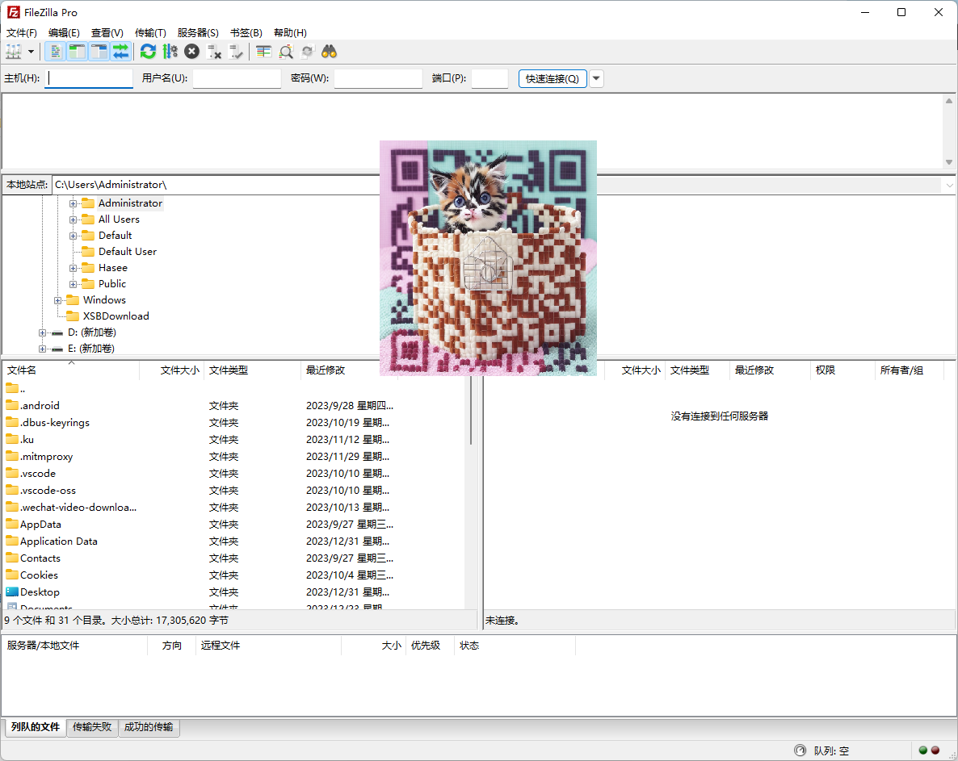The image size is (958, 761).
Task: Toggle processing of the transfer queue
Action: coord(170,51)
